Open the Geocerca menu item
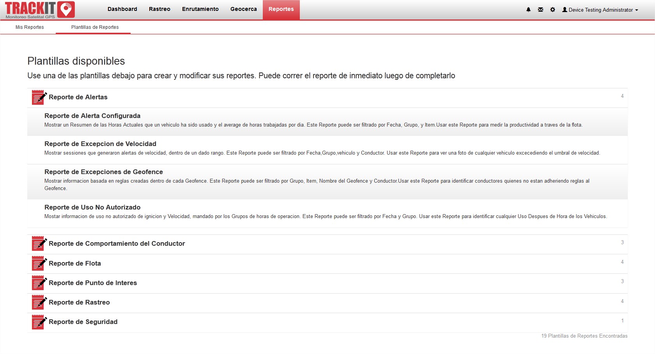The width and height of the screenshot is (655, 354). (x=243, y=9)
